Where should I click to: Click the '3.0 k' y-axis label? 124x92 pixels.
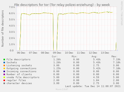[x=12, y=32]
